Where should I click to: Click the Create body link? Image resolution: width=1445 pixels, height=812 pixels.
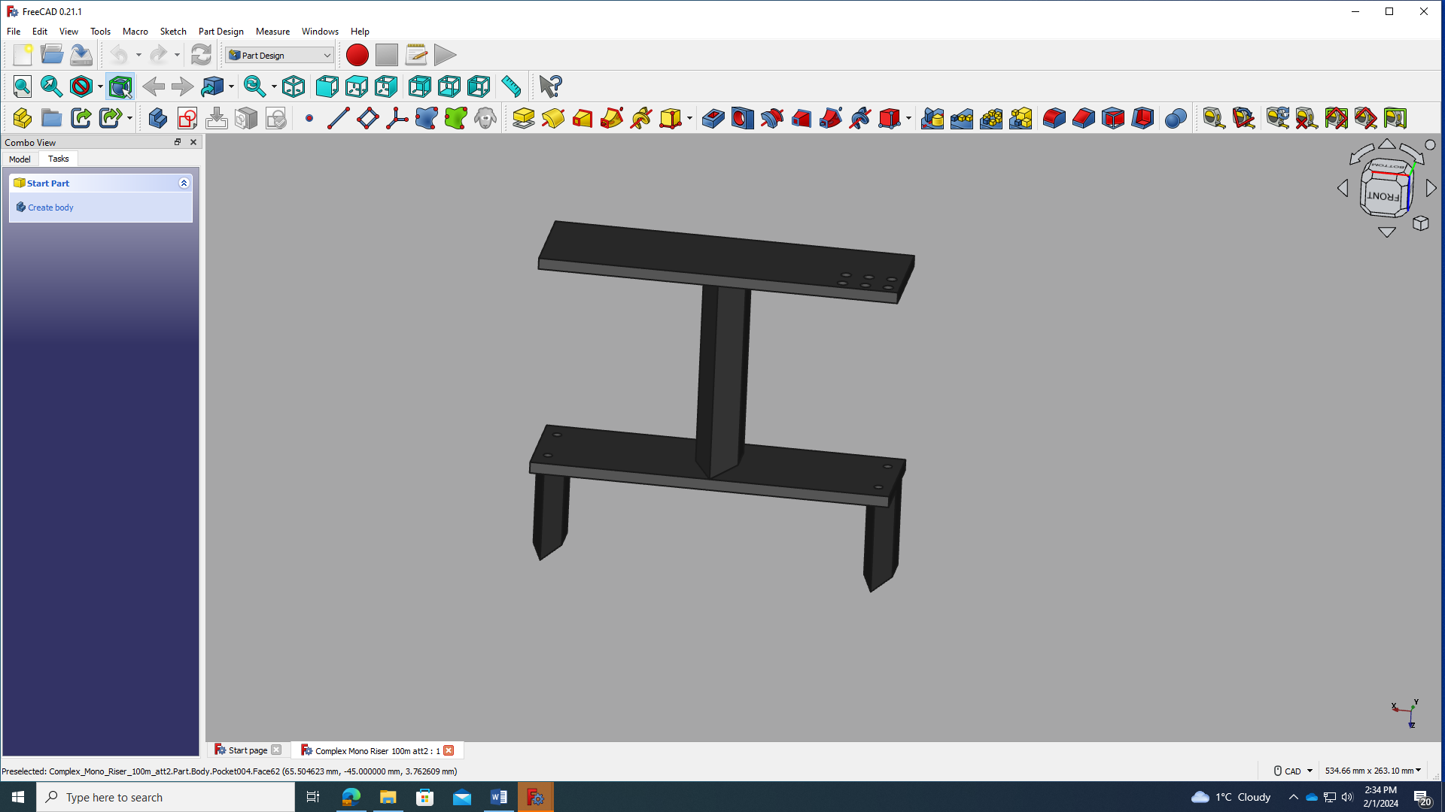(x=50, y=208)
